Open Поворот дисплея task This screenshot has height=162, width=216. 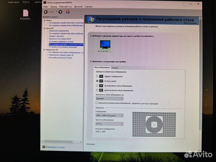(56, 36)
